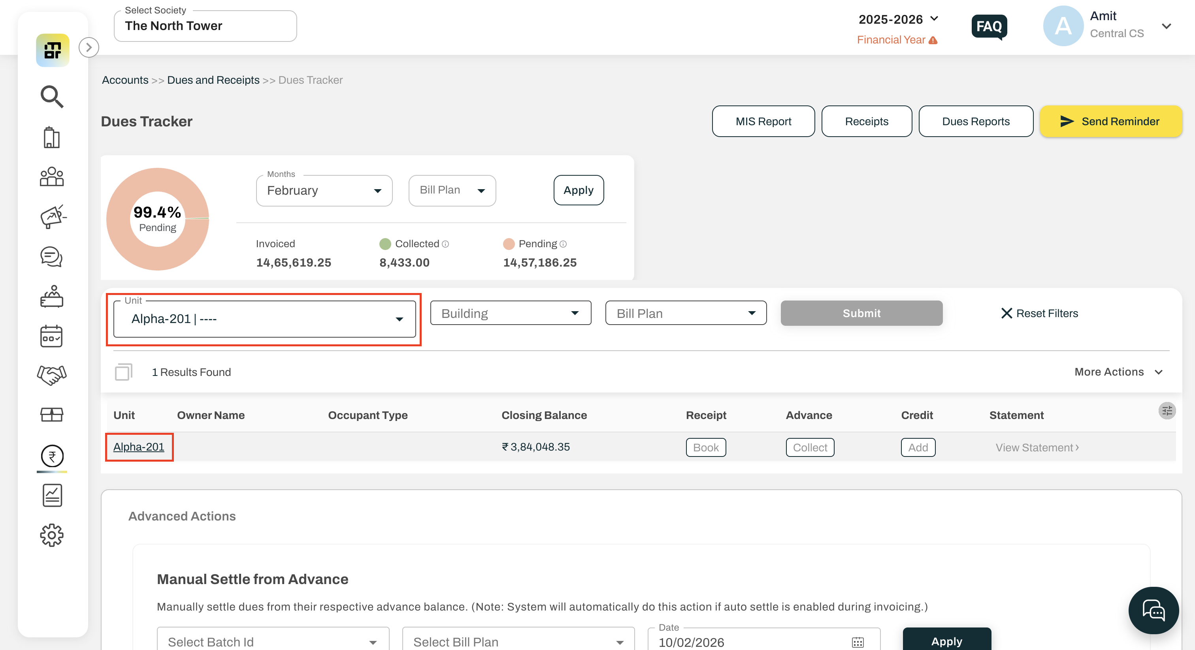The width and height of the screenshot is (1195, 650).
Task: Open the FAQ help icon
Action: pos(989,27)
